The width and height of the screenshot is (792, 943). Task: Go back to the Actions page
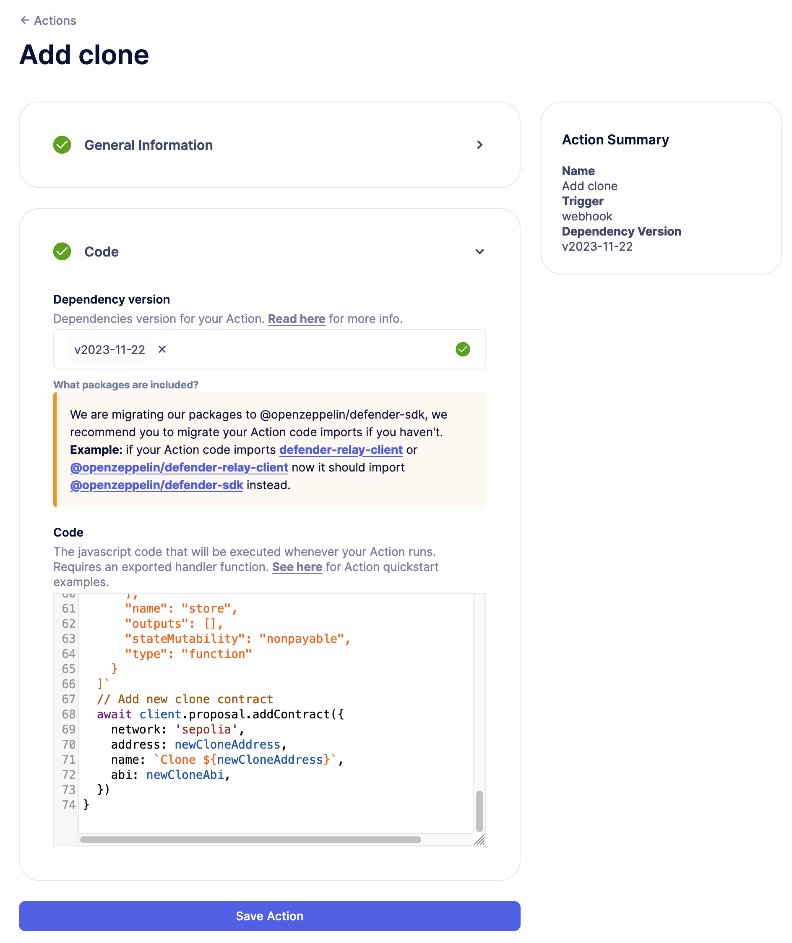(x=55, y=21)
